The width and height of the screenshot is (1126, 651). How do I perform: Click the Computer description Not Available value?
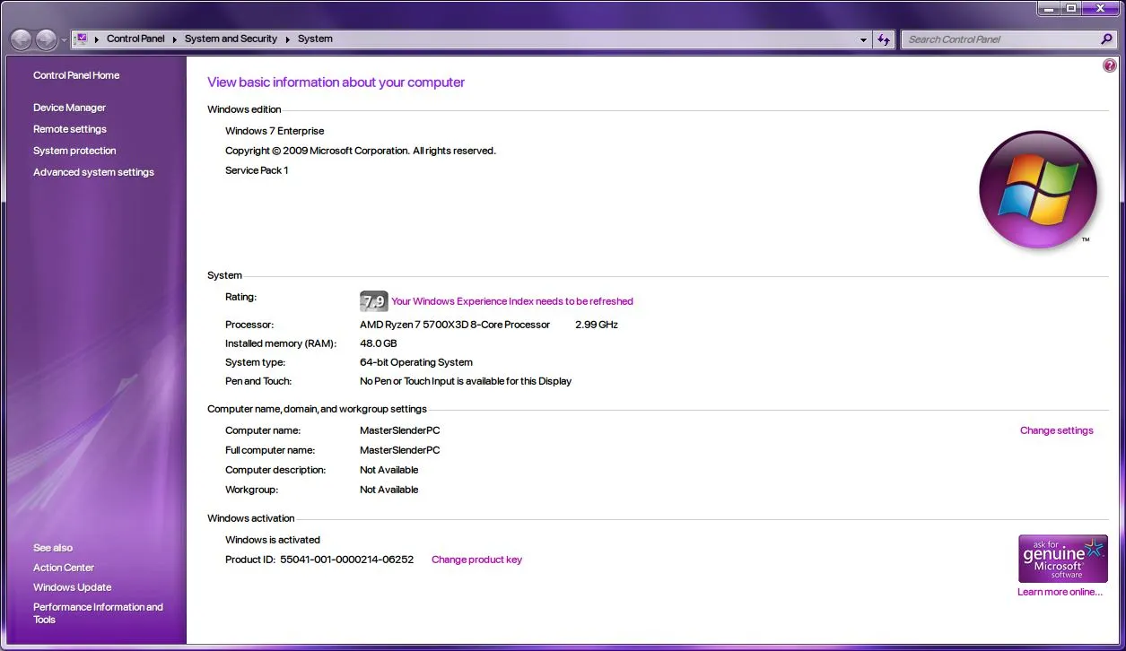click(x=389, y=470)
